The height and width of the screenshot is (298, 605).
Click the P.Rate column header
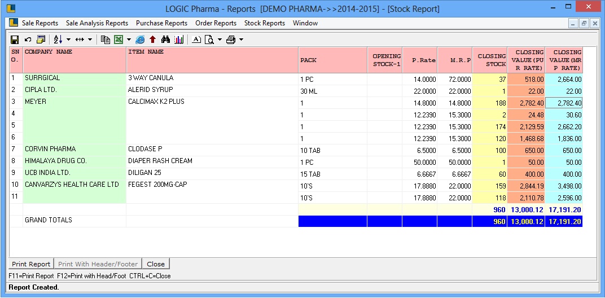420,60
